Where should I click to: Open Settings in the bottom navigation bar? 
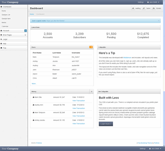[x=142, y=149]
